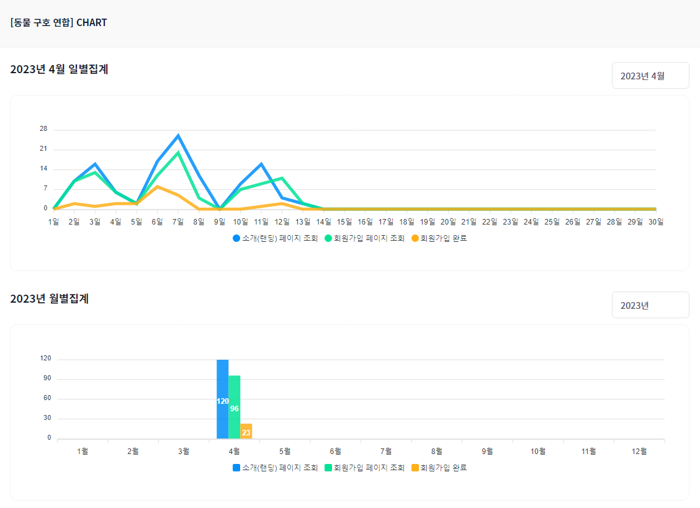Viewport: 700px width, 508px height.
Task: Click the blue line peak at 3일
Action: (95, 164)
